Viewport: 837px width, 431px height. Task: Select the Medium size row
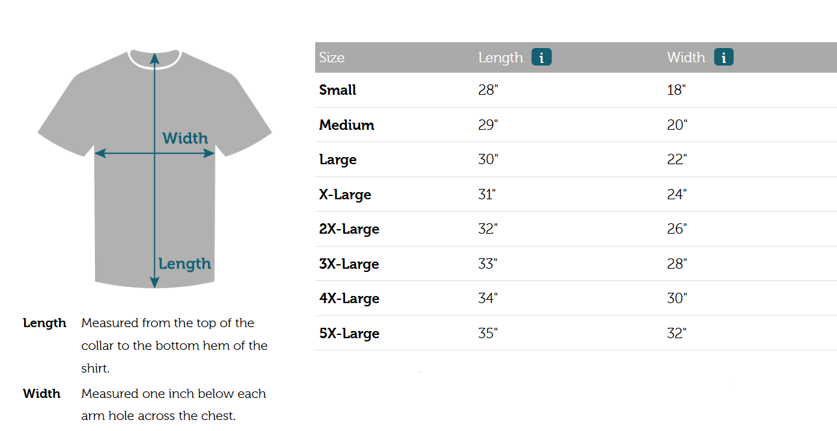point(346,125)
